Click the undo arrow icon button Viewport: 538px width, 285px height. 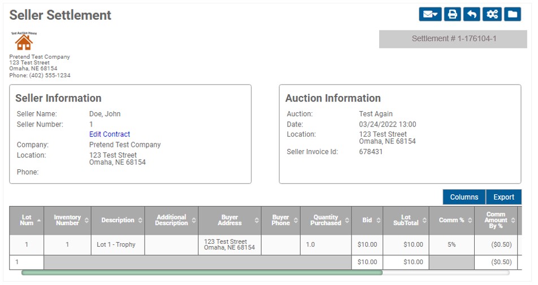[x=472, y=14]
